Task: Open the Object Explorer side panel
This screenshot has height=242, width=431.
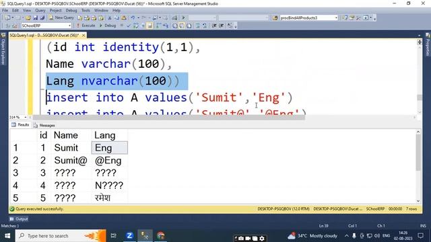Action: pos(3,49)
